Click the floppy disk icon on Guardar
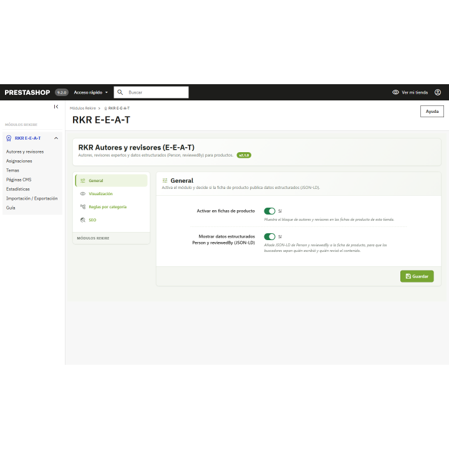 (x=408, y=276)
